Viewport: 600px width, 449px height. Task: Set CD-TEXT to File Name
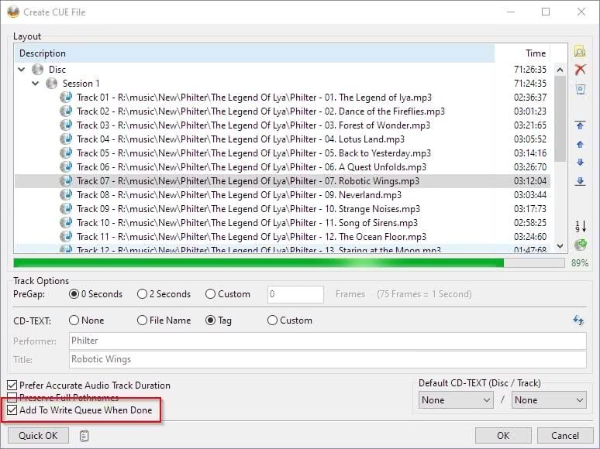(x=142, y=320)
